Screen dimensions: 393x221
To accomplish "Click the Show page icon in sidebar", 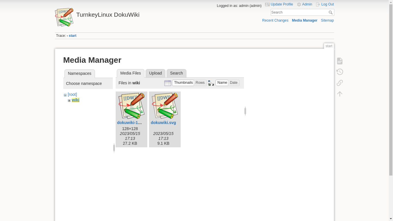I will 340,61.
